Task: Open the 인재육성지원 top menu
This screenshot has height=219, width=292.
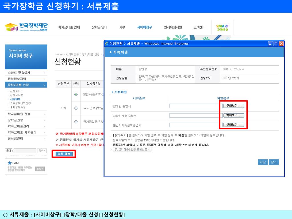Action: (x=173, y=27)
